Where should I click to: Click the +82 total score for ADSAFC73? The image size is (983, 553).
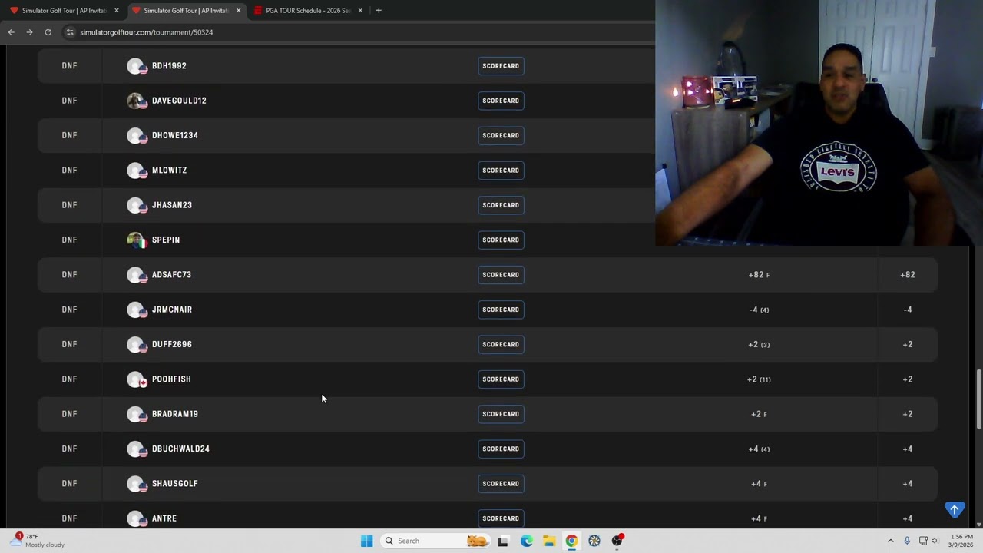(x=908, y=275)
